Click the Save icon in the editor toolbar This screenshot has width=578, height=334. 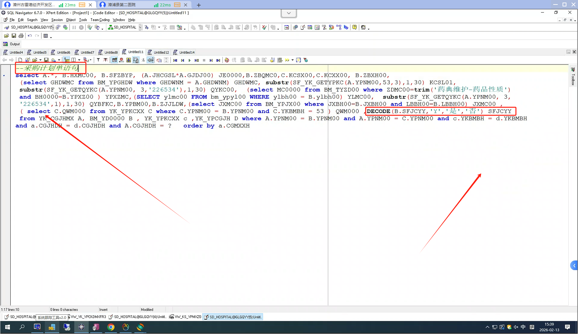click(x=46, y=60)
